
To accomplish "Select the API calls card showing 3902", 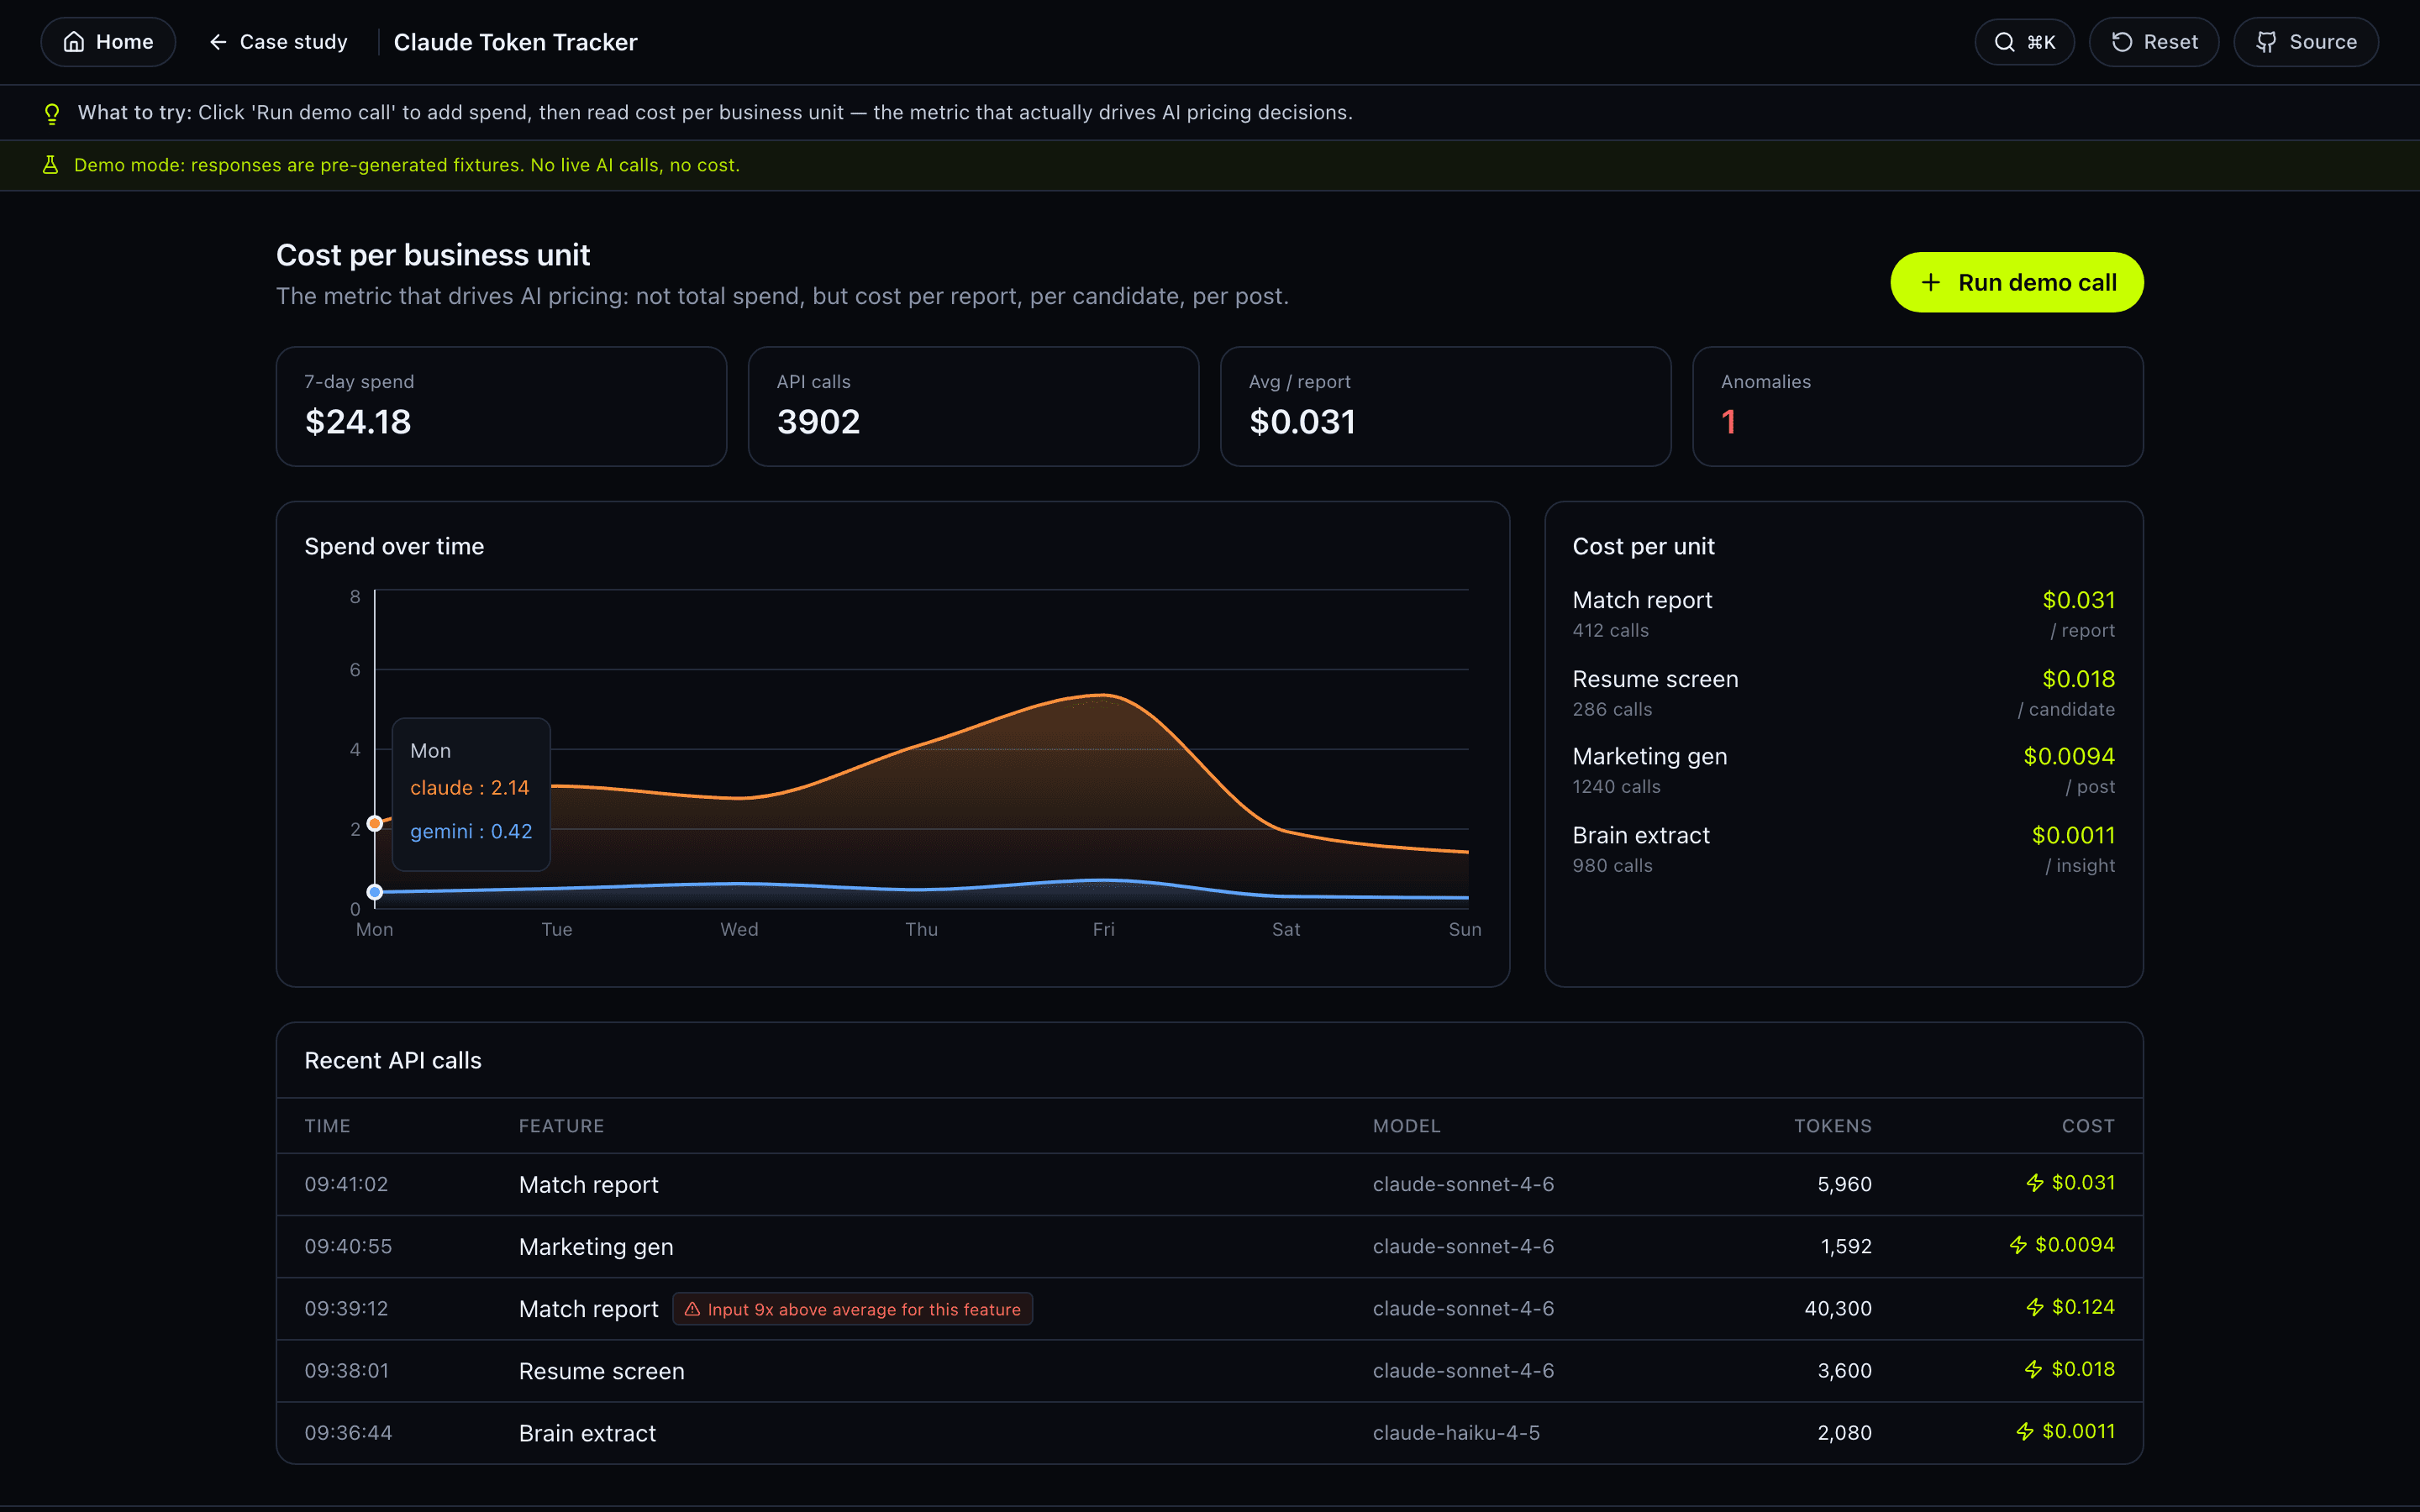I will [973, 407].
